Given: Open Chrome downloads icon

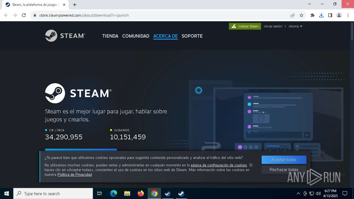Looking at the screenshot, I should tap(321, 15).
